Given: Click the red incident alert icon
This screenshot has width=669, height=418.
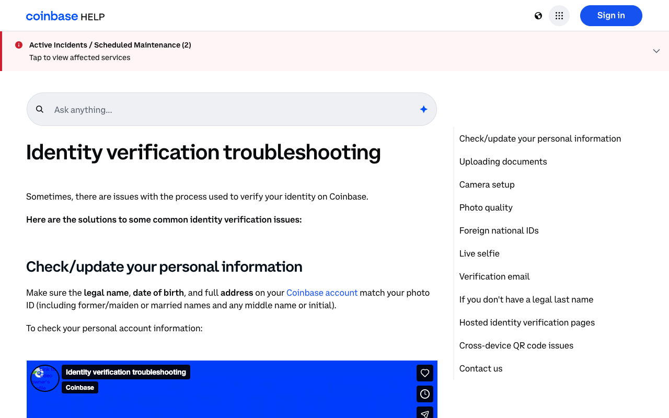Looking at the screenshot, I should click(x=19, y=45).
